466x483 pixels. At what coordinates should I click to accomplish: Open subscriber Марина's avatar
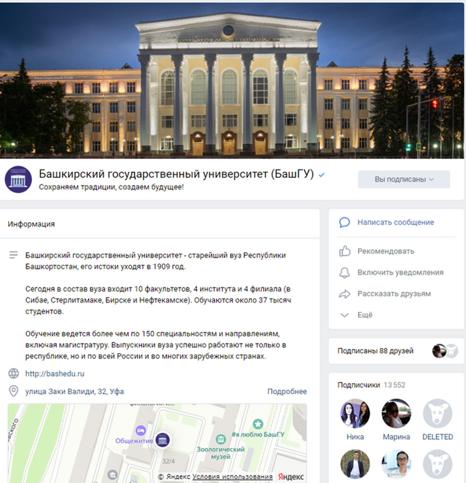(x=397, y=414)
